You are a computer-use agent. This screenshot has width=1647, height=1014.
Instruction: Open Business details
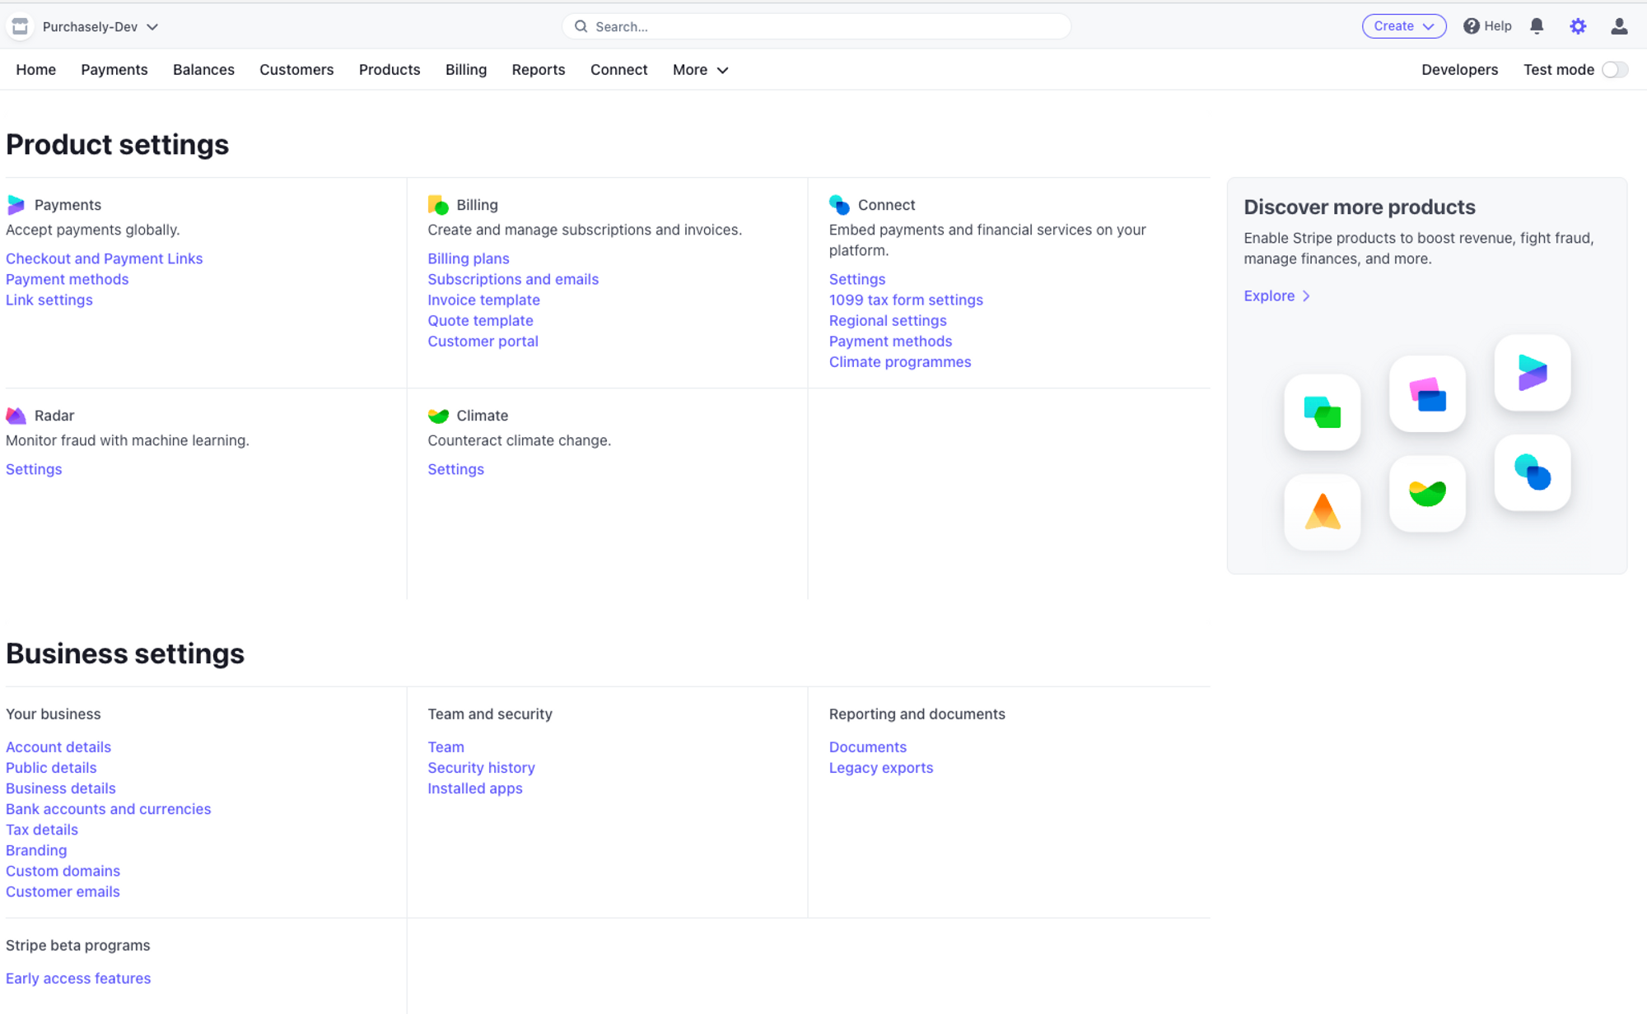point(61,788)
